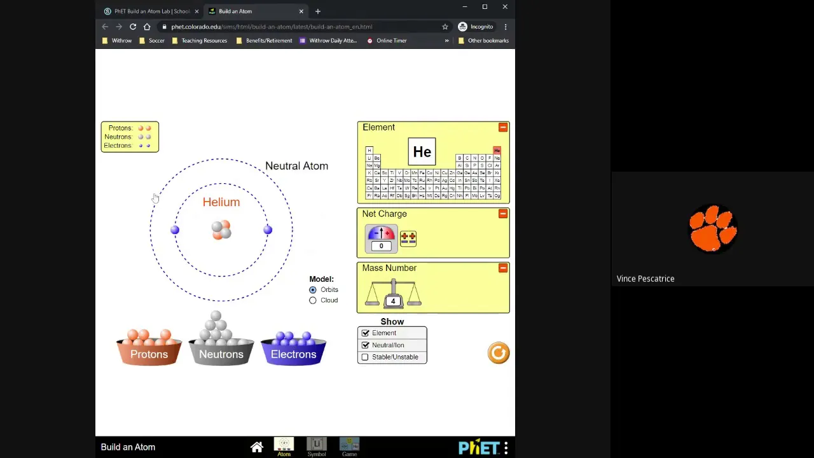Click the Neutrons bucket
This screenshot has width=814, height=458.
coord(221,354)
